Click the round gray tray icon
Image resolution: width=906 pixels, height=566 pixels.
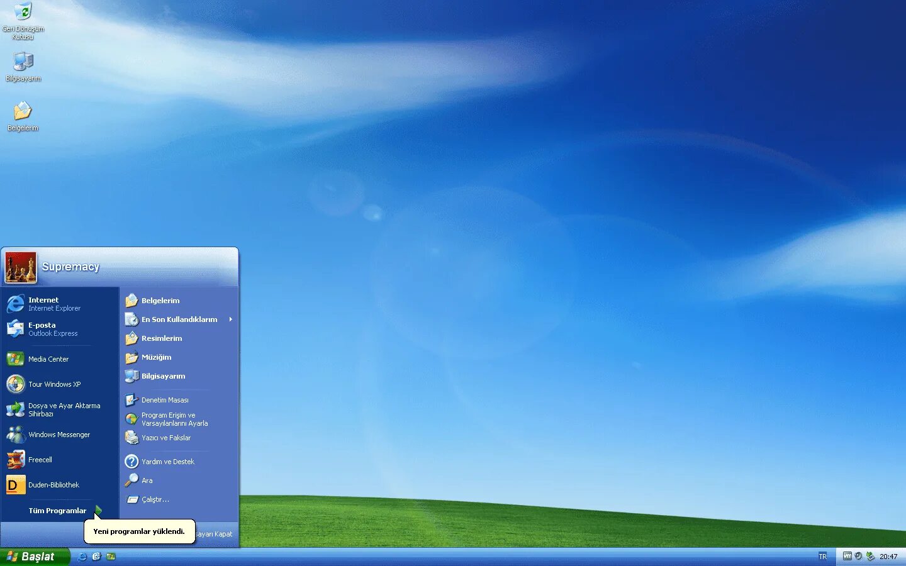858,557
